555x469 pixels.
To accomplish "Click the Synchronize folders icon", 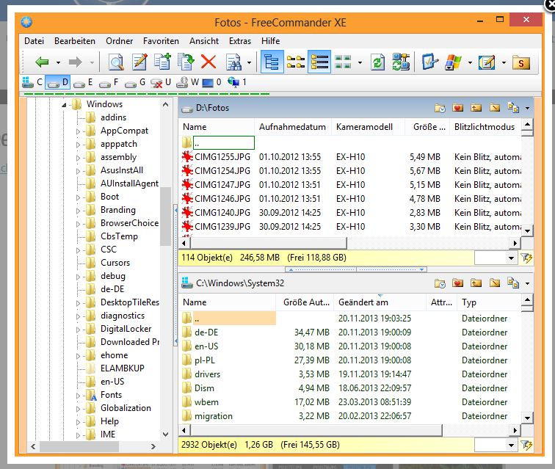I will (x=401, y=62).
